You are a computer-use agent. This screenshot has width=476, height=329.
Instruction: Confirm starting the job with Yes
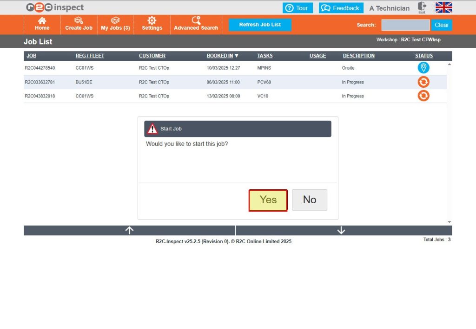click(268, 200)
